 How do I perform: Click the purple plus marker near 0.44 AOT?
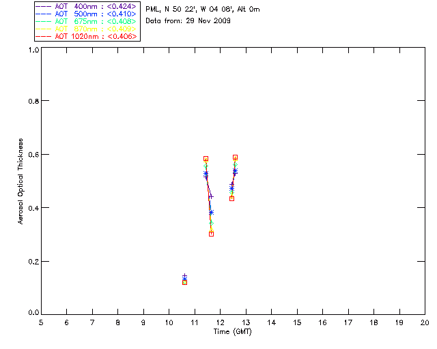coord(211,197)
